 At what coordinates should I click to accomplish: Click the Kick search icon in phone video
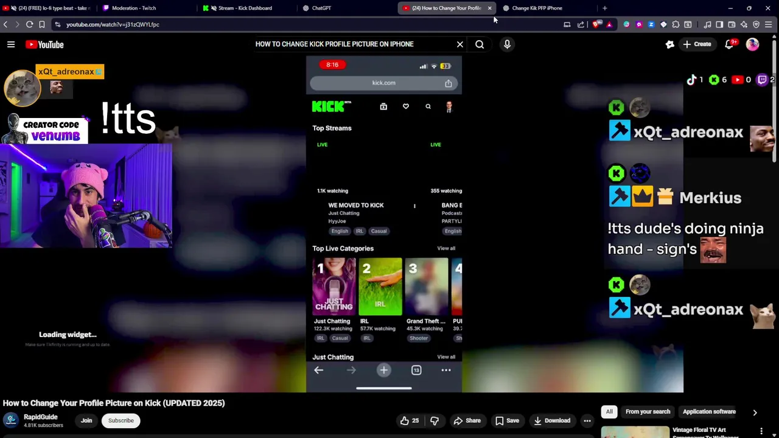(x=428, y=106)
